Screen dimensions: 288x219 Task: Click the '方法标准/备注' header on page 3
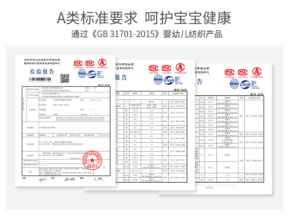pyautogui.click(x=254, y=98)
